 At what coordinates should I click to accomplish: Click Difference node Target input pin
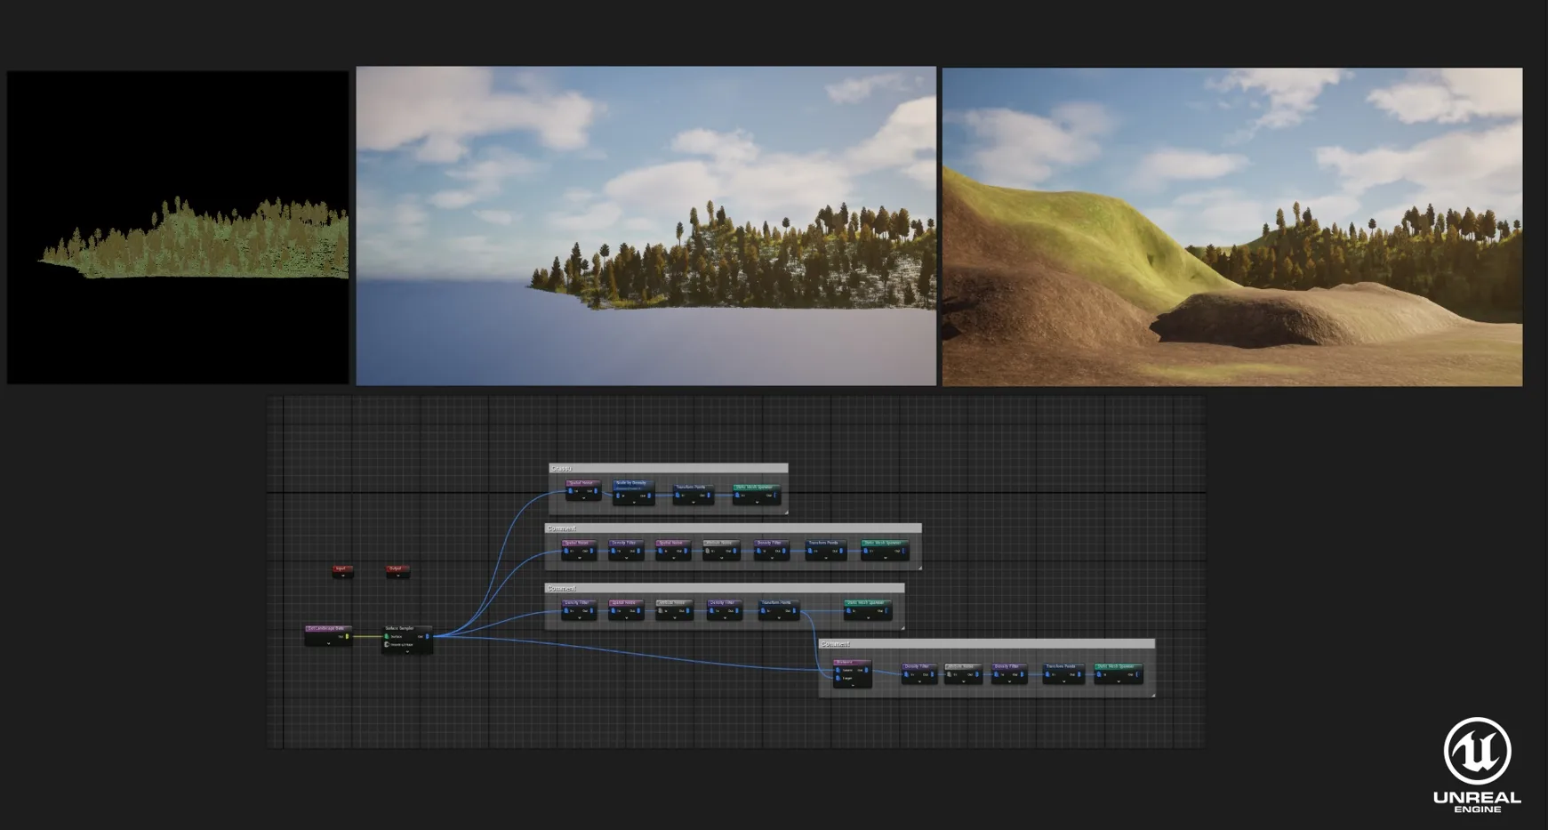coord(838,678)
